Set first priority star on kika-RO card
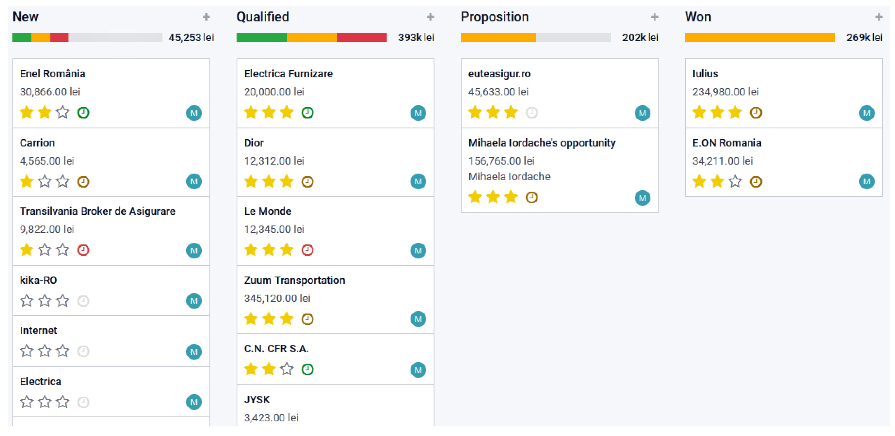This screenshot has height=436, width=895. [x=27, y=301]
